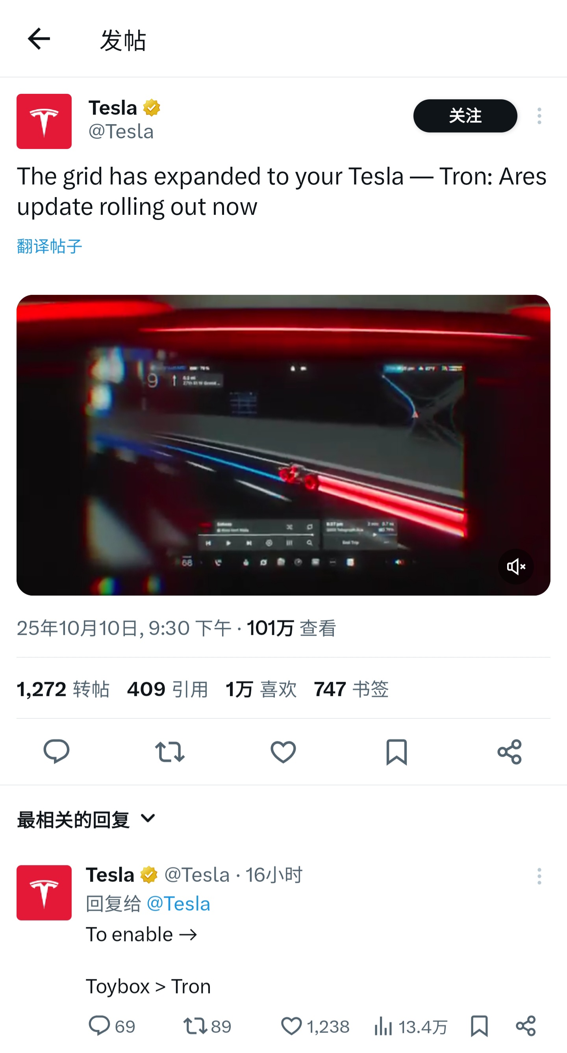Open more options on Tesla's reply
Screen dimensions: 567x1053
click(x=539, y=876)
